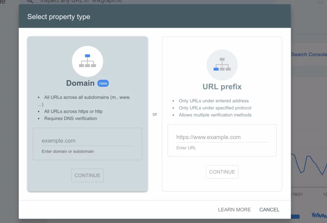Focus the https://www.example.com URL field
This screenshot has width=327, height=223.
pos(222,137)
